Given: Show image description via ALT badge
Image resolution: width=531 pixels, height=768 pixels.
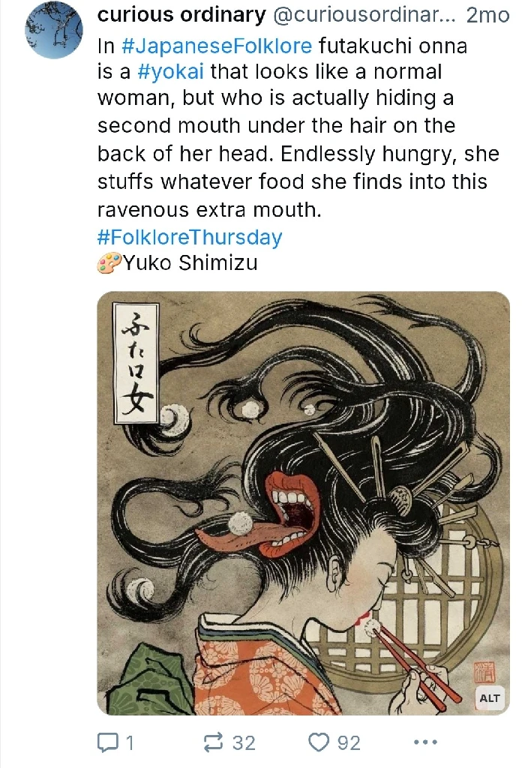Looking at the screenshot, I should (x=489, y=698).
